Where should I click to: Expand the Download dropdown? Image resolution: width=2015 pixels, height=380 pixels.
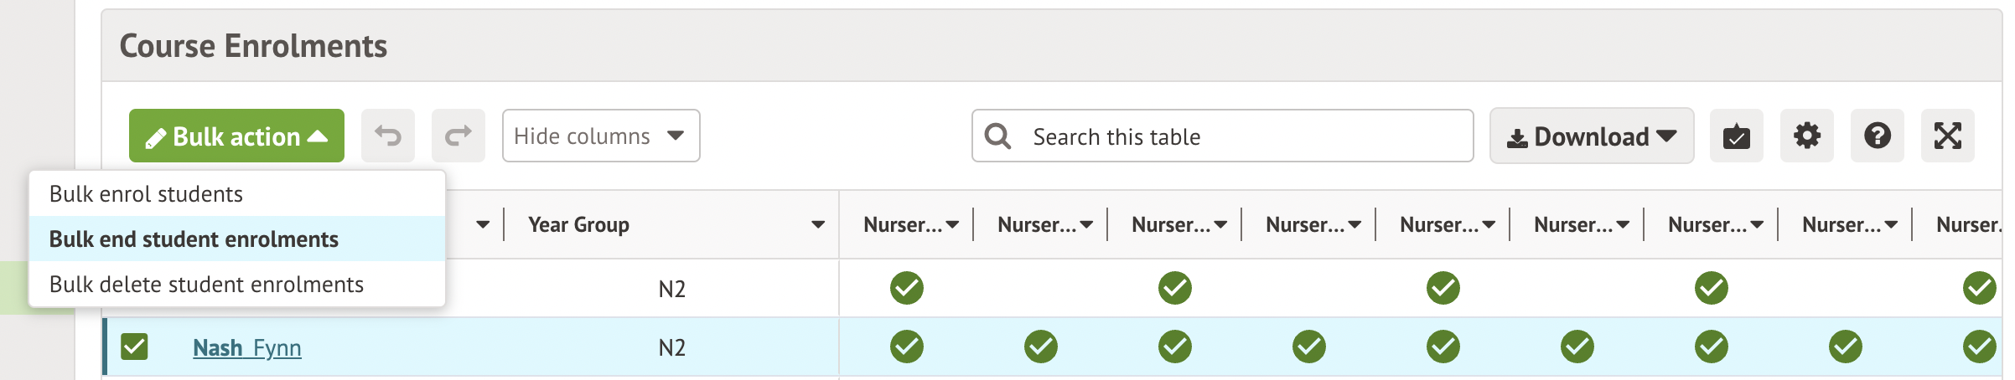(x=1591, y=136)
